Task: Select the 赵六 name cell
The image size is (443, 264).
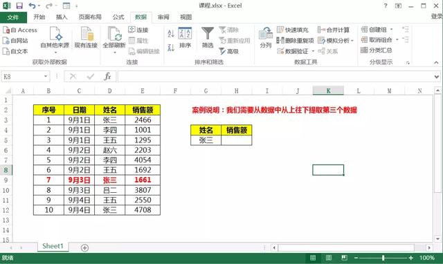Action: click(110, 150)
